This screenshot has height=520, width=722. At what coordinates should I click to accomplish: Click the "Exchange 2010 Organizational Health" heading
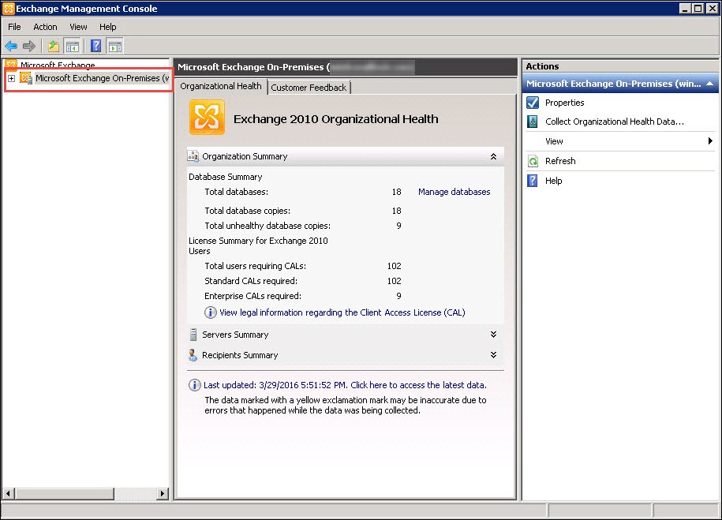(335, 119)
